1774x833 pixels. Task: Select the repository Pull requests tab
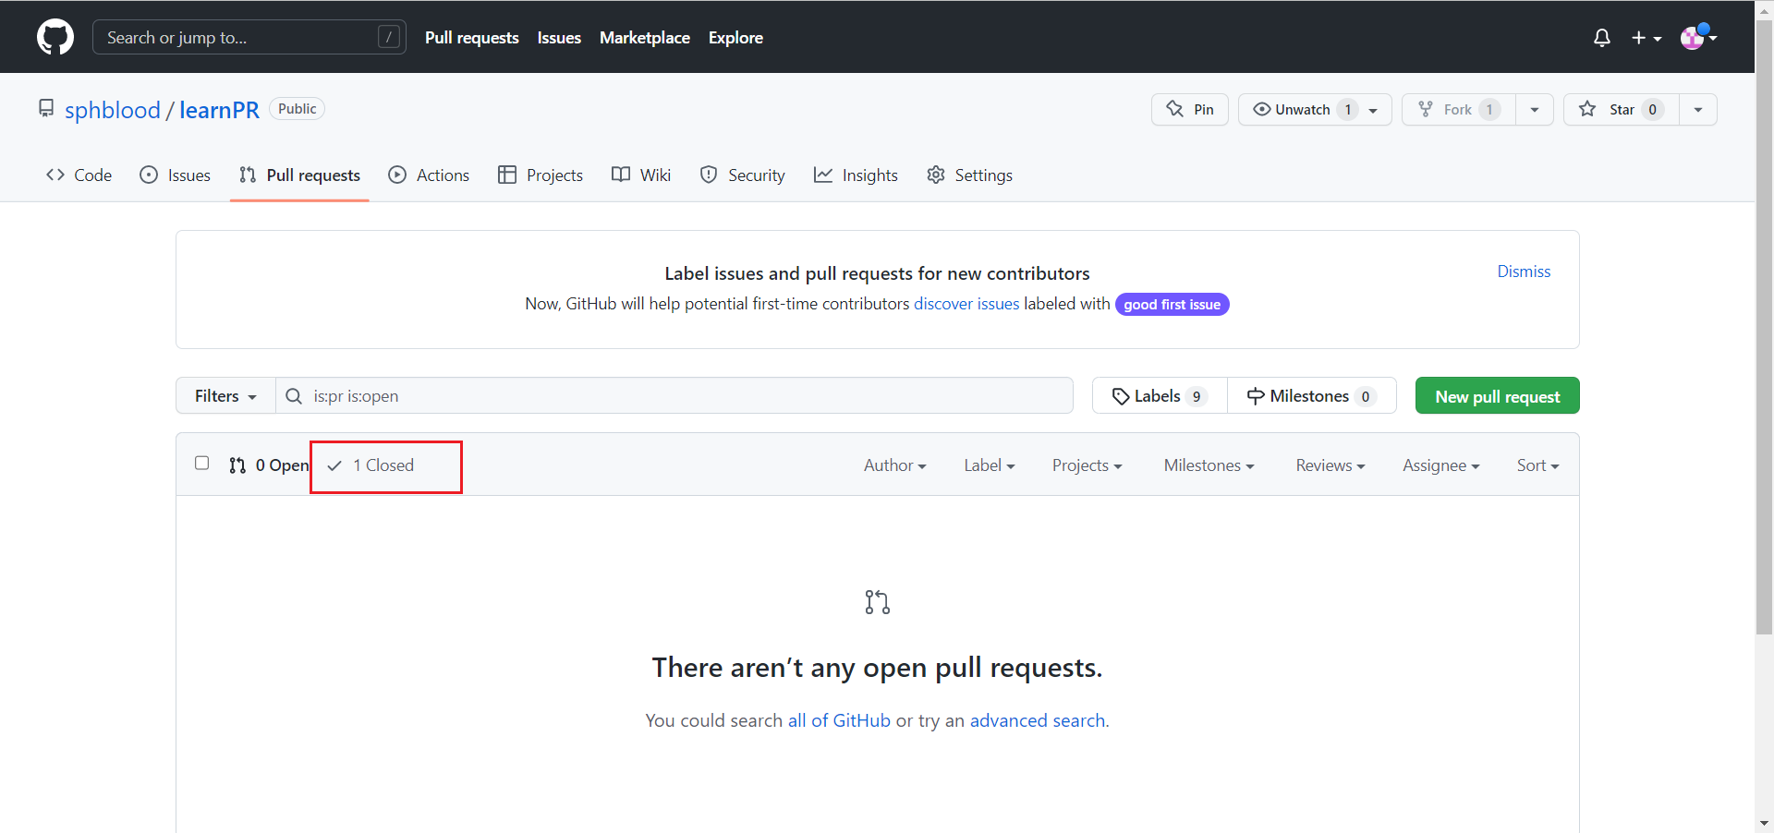[299, 175]
